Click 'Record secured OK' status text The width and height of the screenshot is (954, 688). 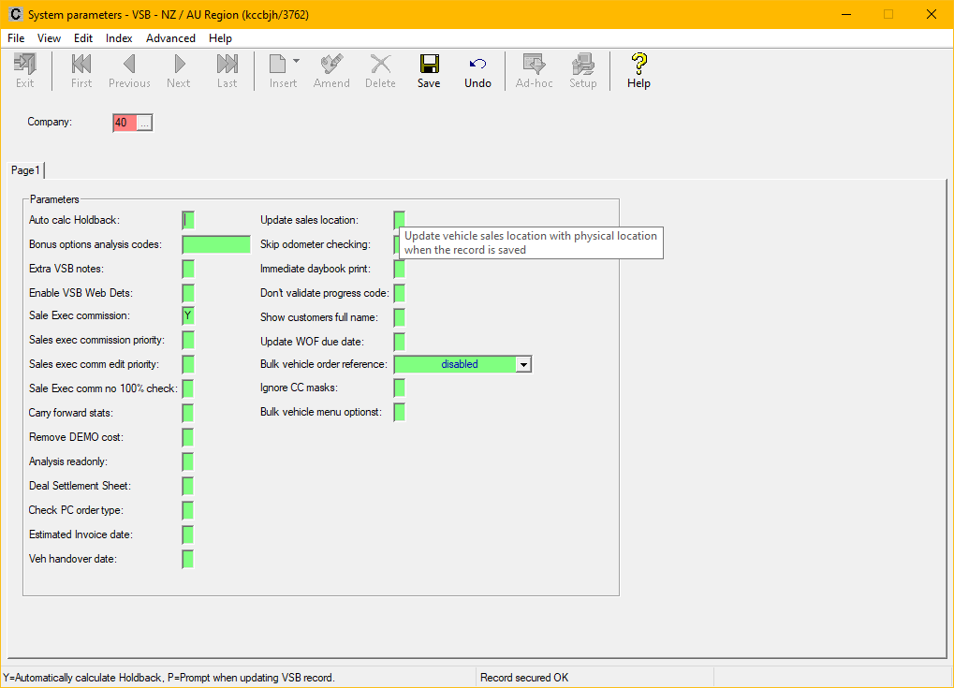click(x=524, y=678)
